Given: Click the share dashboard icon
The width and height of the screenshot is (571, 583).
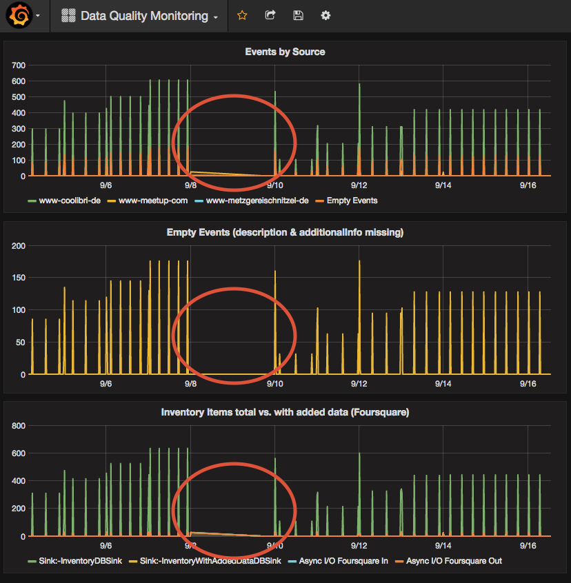Looking at the screenshot, I should point(270,15).
